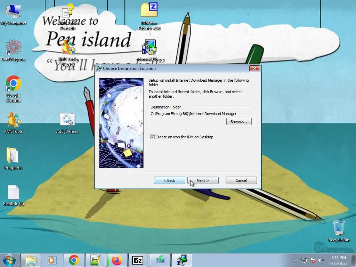Go to previous step with Back button
This screenshot has width=356, height=267.
click(170, 180)
